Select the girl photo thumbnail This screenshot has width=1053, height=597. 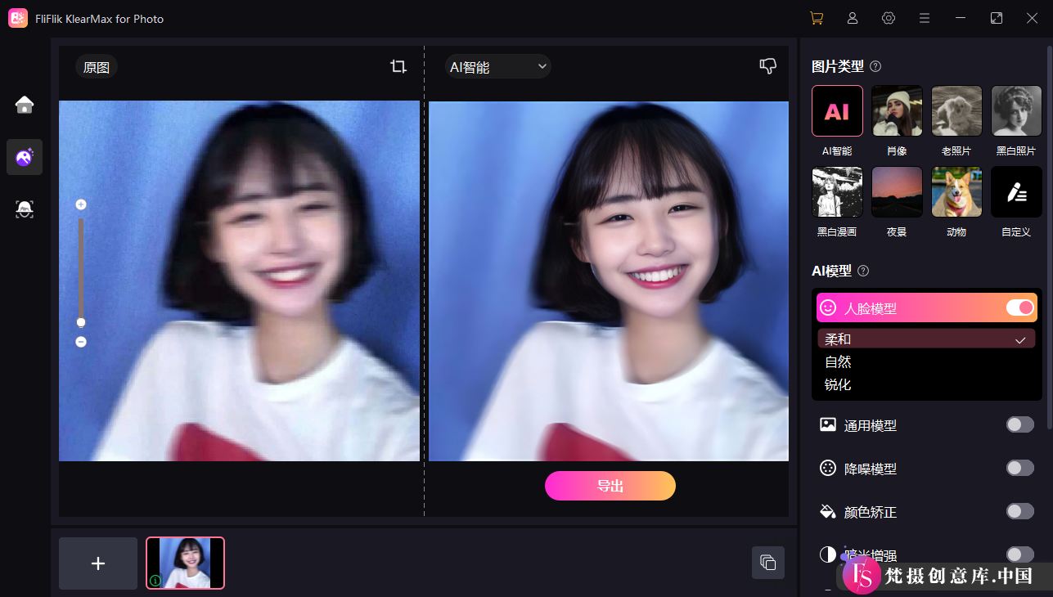coord(185,563)
